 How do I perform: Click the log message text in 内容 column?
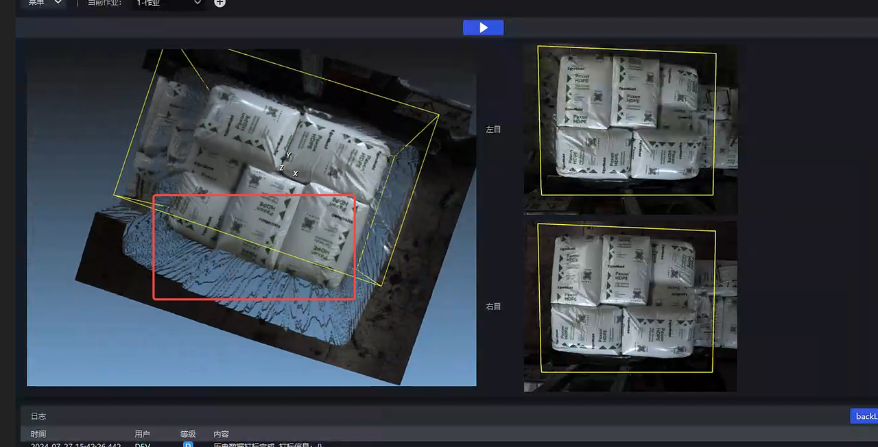point(268,444)
